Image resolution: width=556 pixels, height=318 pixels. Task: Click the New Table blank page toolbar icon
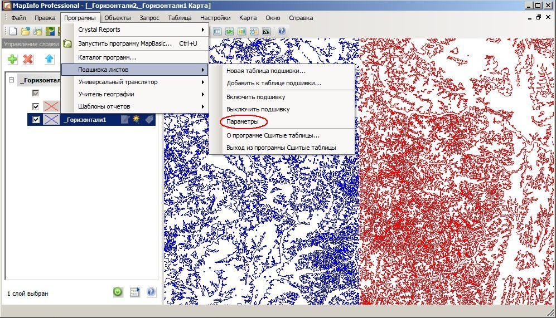point(13,31)
